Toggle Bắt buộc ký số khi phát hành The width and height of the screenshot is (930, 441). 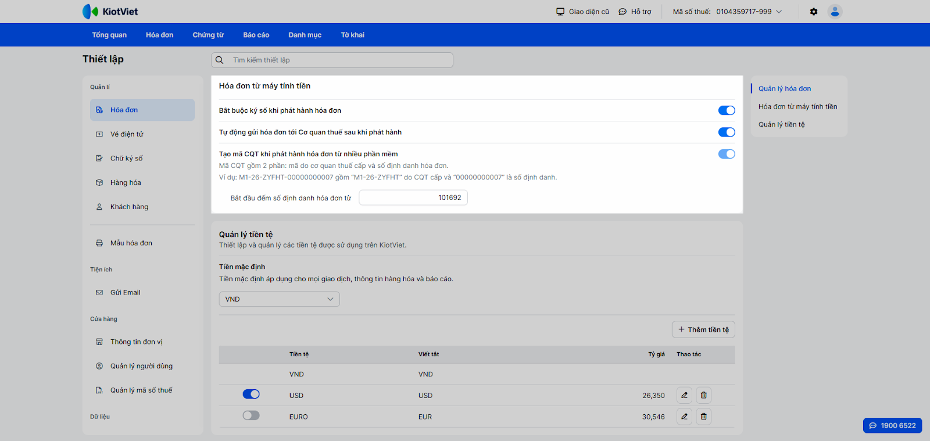727,110
